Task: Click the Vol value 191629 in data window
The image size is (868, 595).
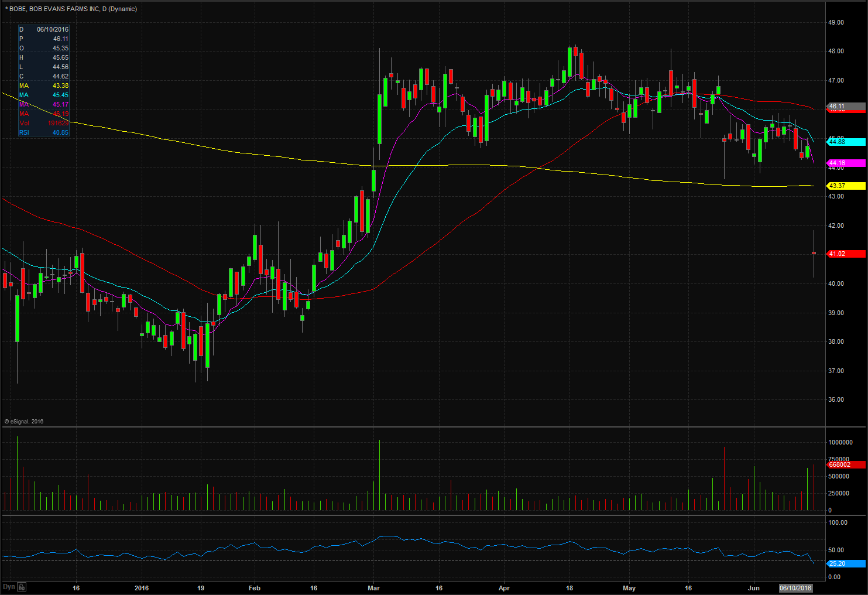Action: coord(59,123)
